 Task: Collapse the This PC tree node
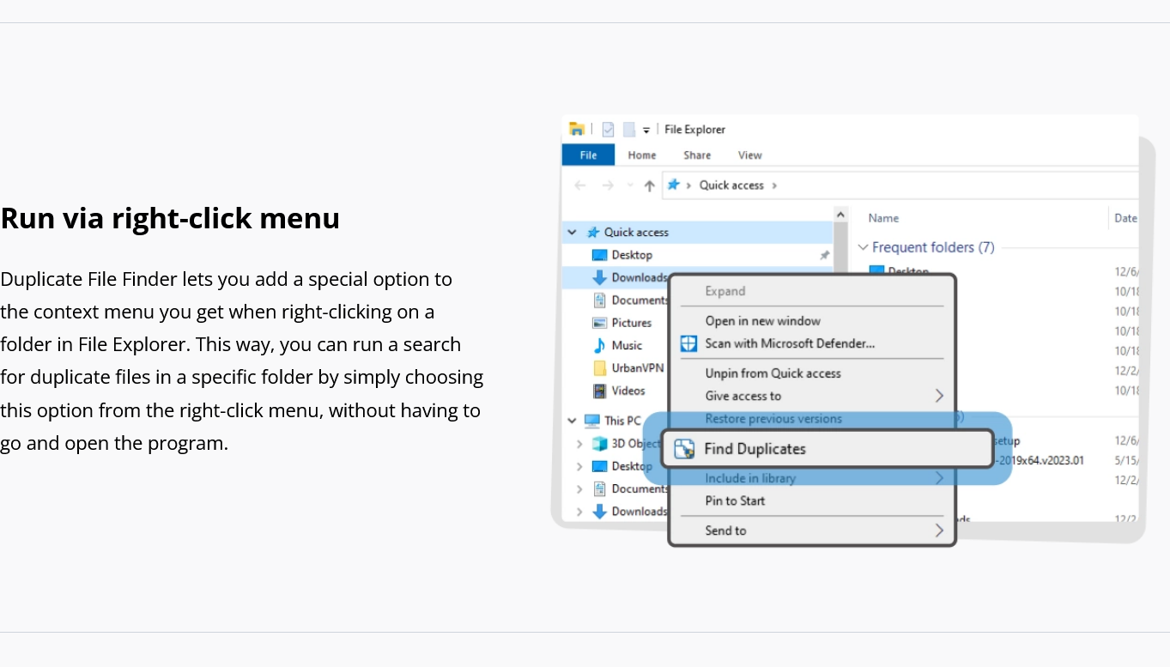click(x=572, y=421)
